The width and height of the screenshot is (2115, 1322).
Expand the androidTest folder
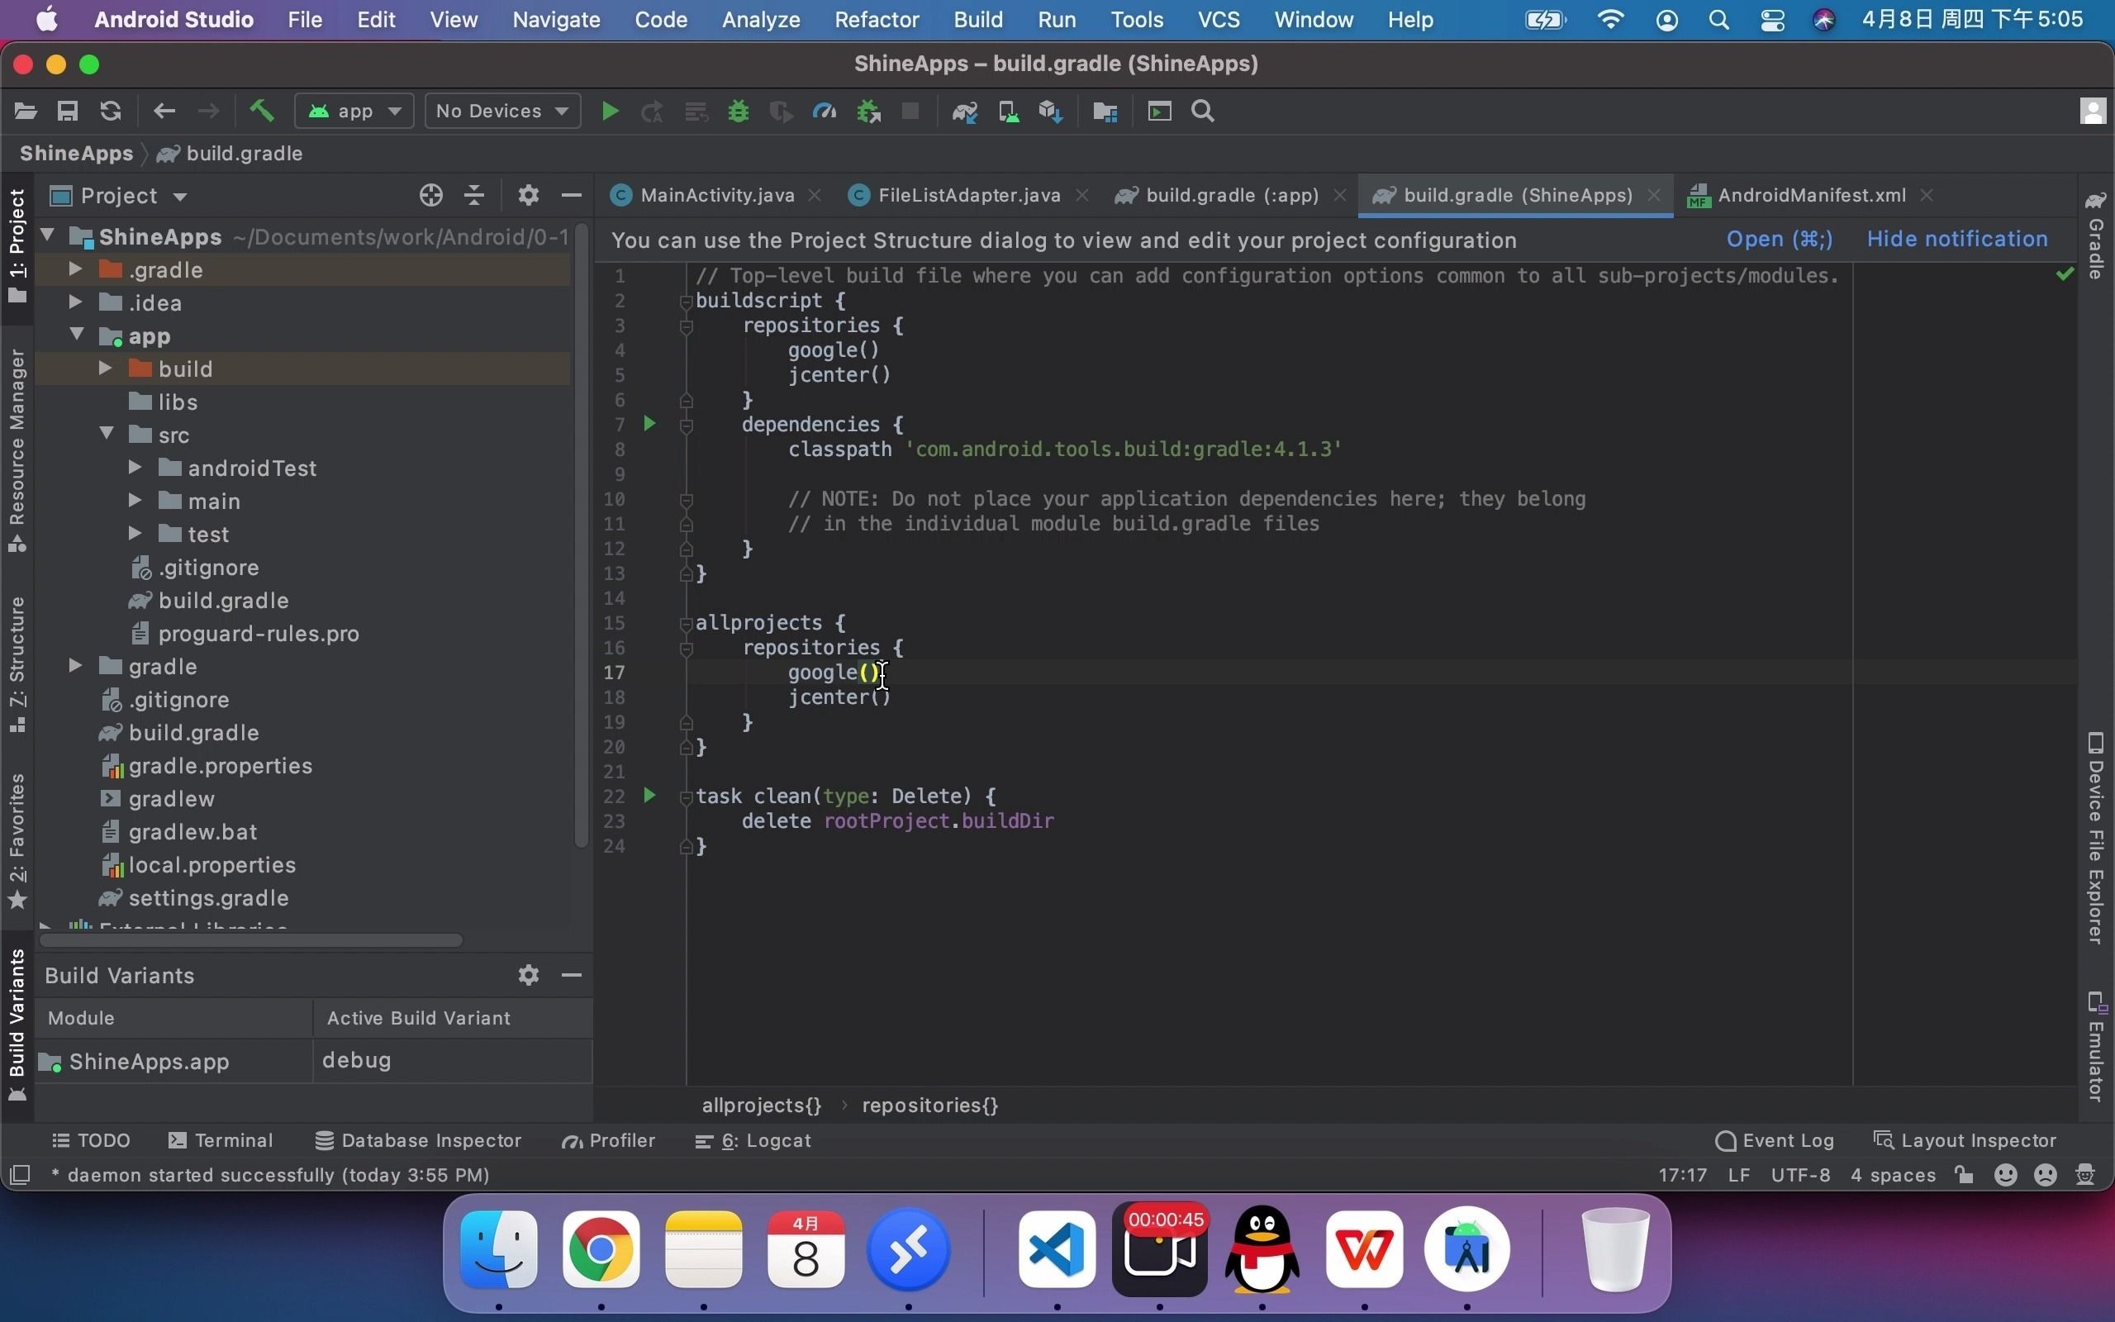coord(135,467)
